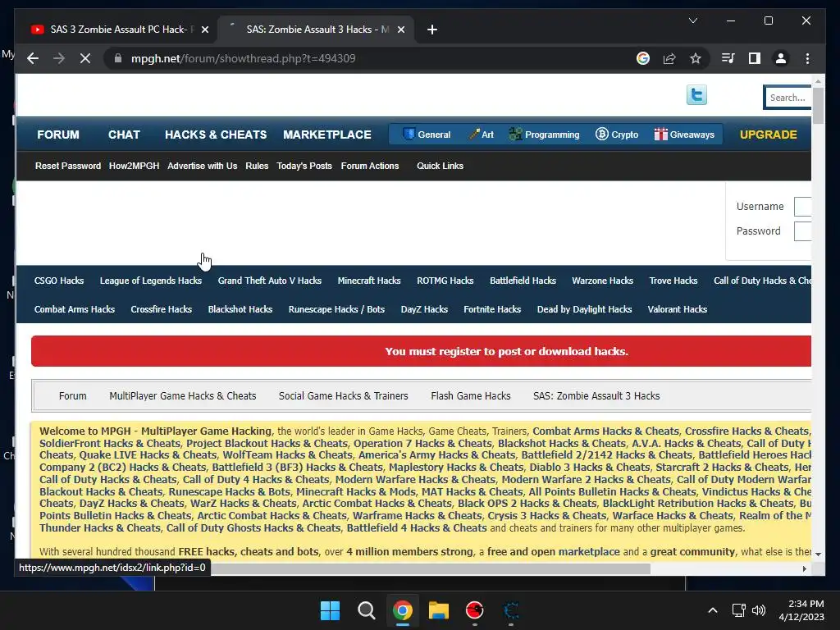The image size is (840, 630).
Task: Open Combat Arms Hacks link
Action: (75, 309)
